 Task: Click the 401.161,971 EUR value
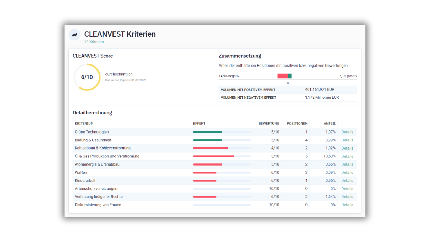(x=320, y=90)
